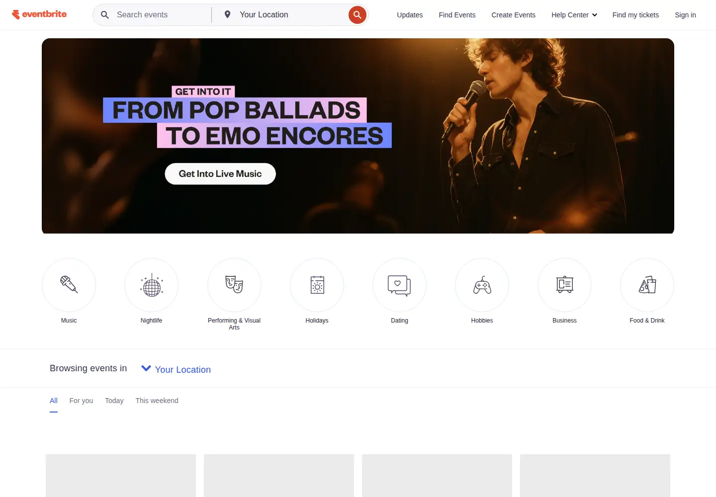Click the magnifier icon in the search field
716x497 pixels.
pyautogui.click(x=105, y=15)
